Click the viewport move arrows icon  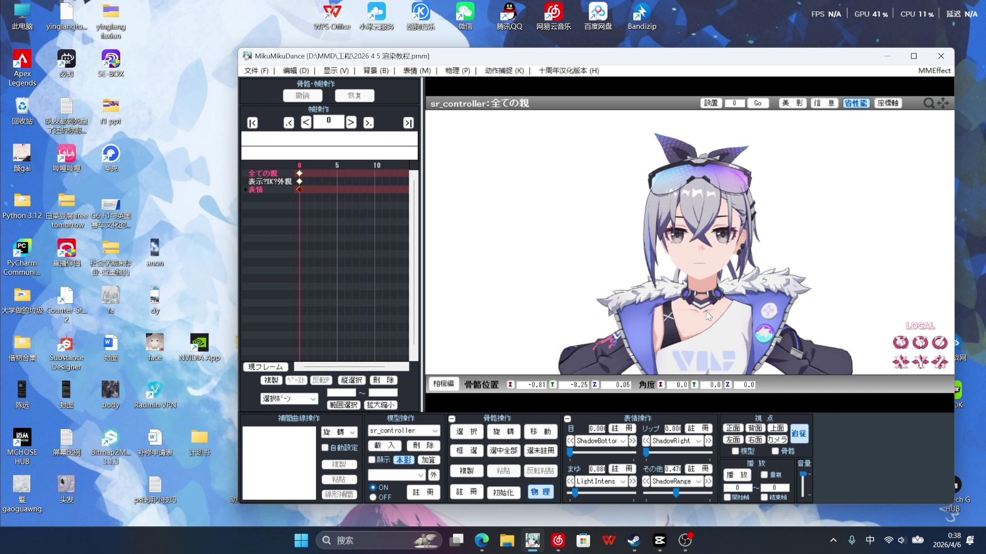pos(943,103)
